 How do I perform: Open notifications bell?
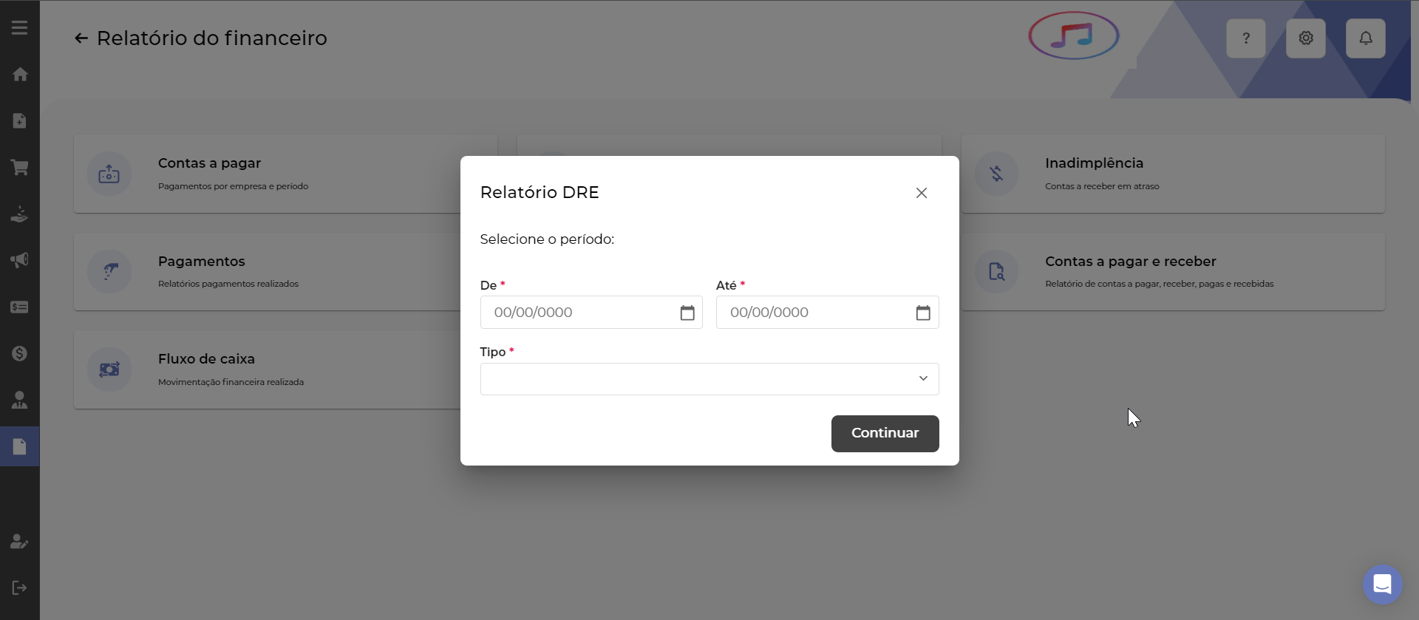coord(1365,38)
